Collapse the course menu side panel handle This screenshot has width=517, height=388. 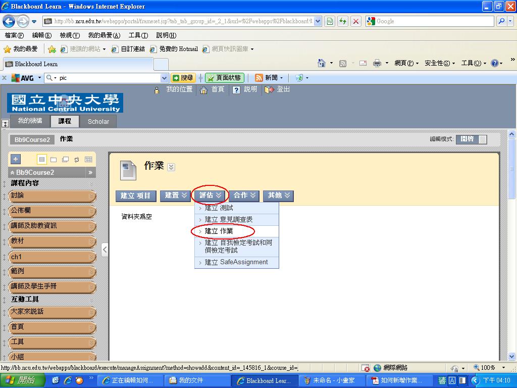[105, 250]
